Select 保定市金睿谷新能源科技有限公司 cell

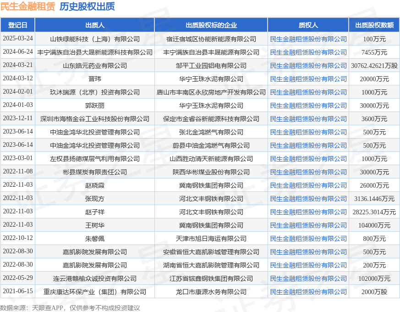[x=211, y=119]
